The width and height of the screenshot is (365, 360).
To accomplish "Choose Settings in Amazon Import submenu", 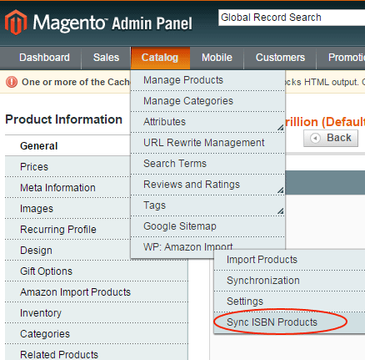I will coord(289,302).
